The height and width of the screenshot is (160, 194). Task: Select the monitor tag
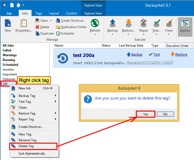(x=8, y=70)
